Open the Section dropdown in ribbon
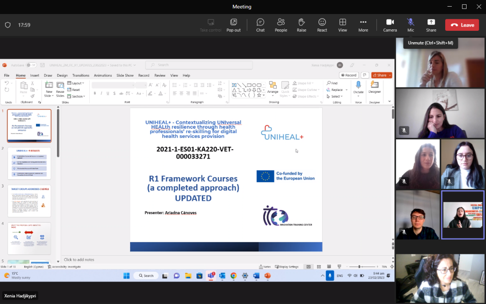This screenshot has width=486, height=304. tap(77, 96)
